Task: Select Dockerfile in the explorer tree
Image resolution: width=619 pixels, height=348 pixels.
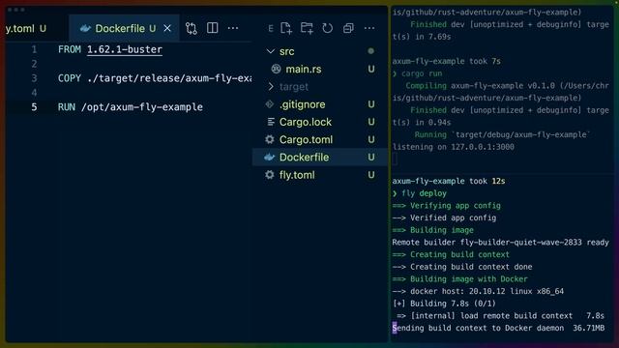Action: tap(320, 157)
